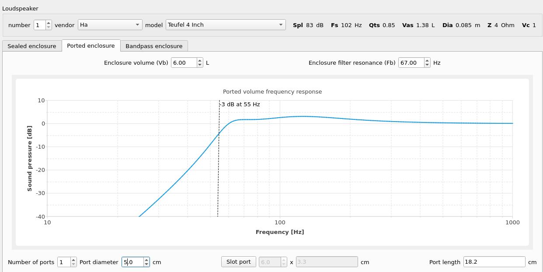
Task: Increase Port diameter with up arrow
Action: [146, 260]
